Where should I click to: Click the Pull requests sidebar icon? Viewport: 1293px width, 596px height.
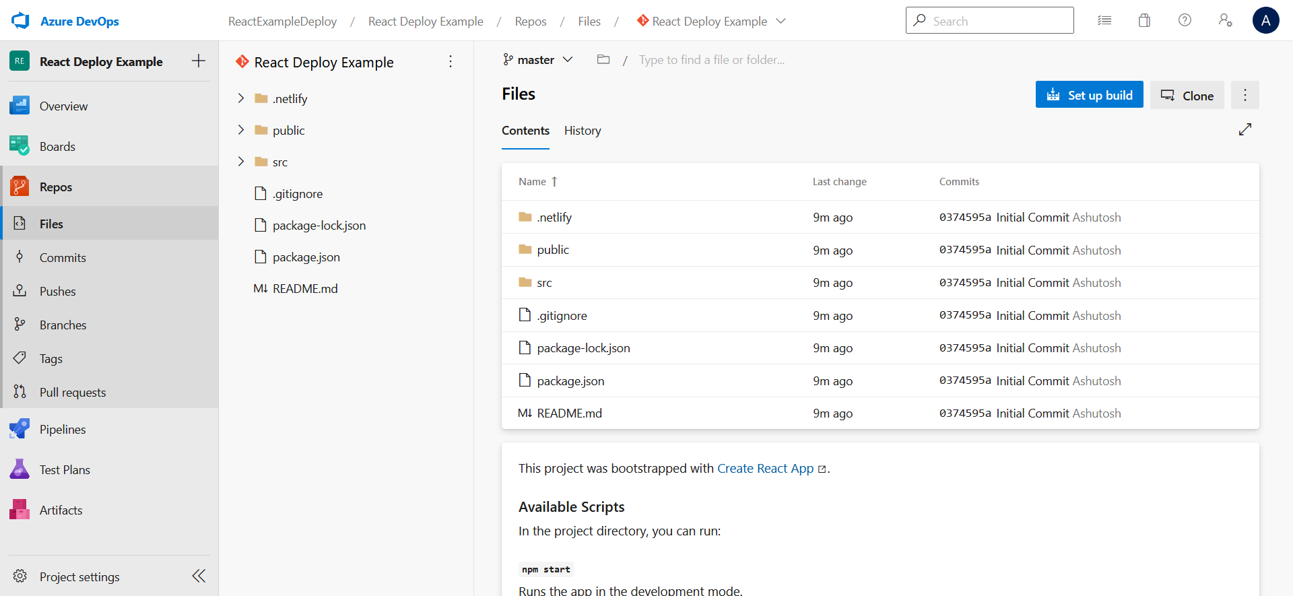pos(20,391)
